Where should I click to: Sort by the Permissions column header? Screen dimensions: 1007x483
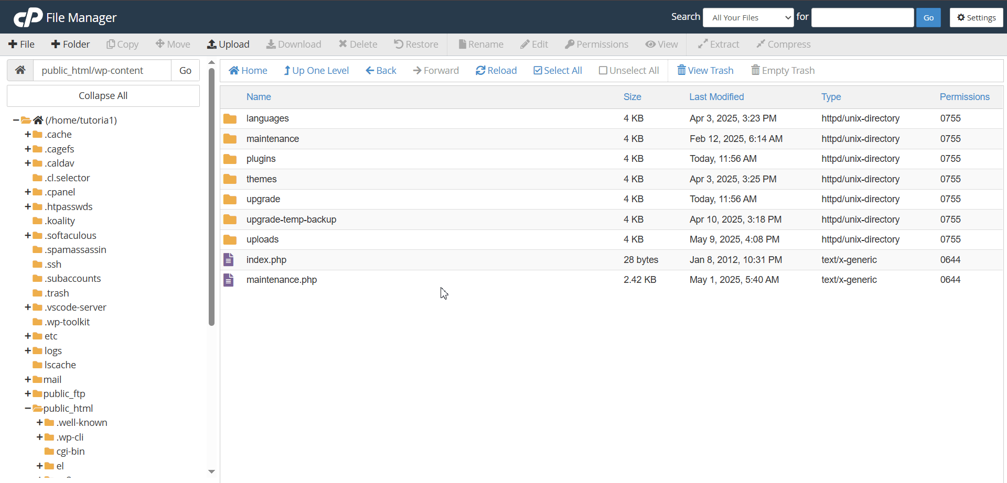tap(965, 97)
